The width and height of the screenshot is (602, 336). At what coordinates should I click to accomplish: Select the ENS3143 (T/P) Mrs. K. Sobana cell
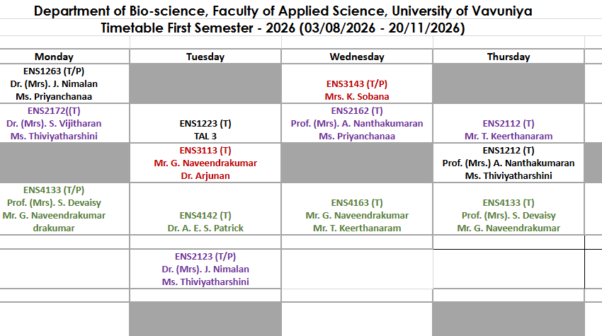tap(357, 83)
